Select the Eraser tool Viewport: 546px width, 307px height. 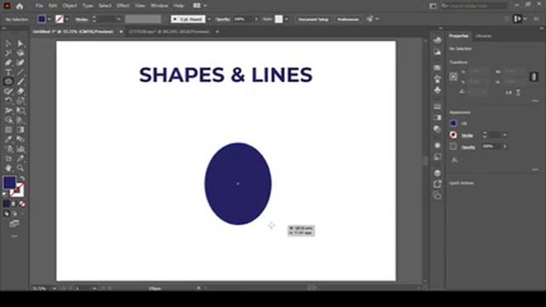point(20,91)
